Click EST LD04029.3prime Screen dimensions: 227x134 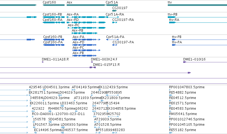(x=56, y=98)
